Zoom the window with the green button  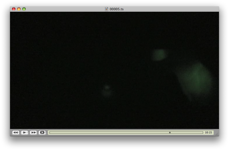tap(24, 9)
